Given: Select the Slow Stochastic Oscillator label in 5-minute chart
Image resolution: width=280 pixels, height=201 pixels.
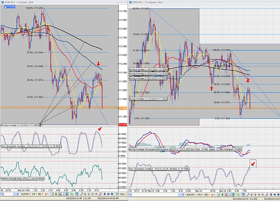Looking at the screenshot, I should tap(31, 146).
